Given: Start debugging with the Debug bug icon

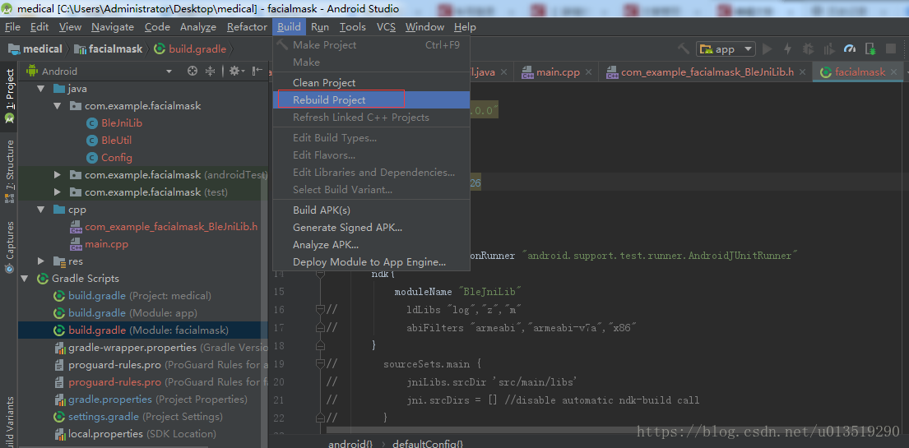Looking at the screenshot, I should pos(808,49).
